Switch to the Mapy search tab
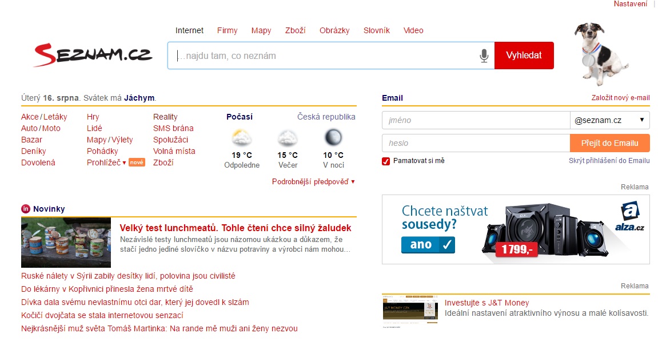The width and height of the screenshot is (658, 341). (261, 30)
